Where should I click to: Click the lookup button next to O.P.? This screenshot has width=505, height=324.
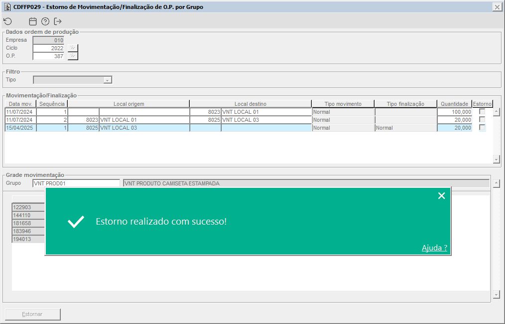click(x=73, y=56)
